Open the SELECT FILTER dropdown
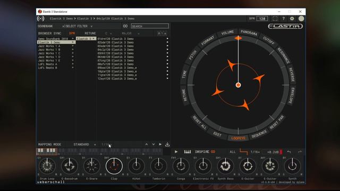 (x=79, y=26)
